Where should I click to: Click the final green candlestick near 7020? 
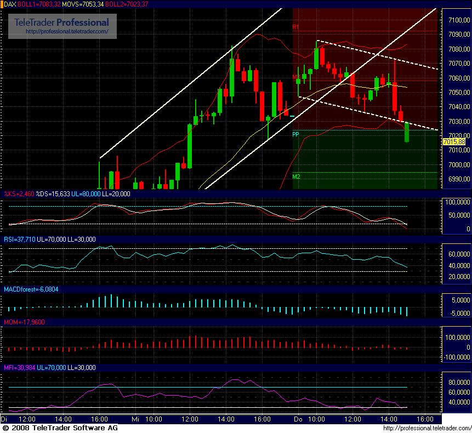coord(407,132)
